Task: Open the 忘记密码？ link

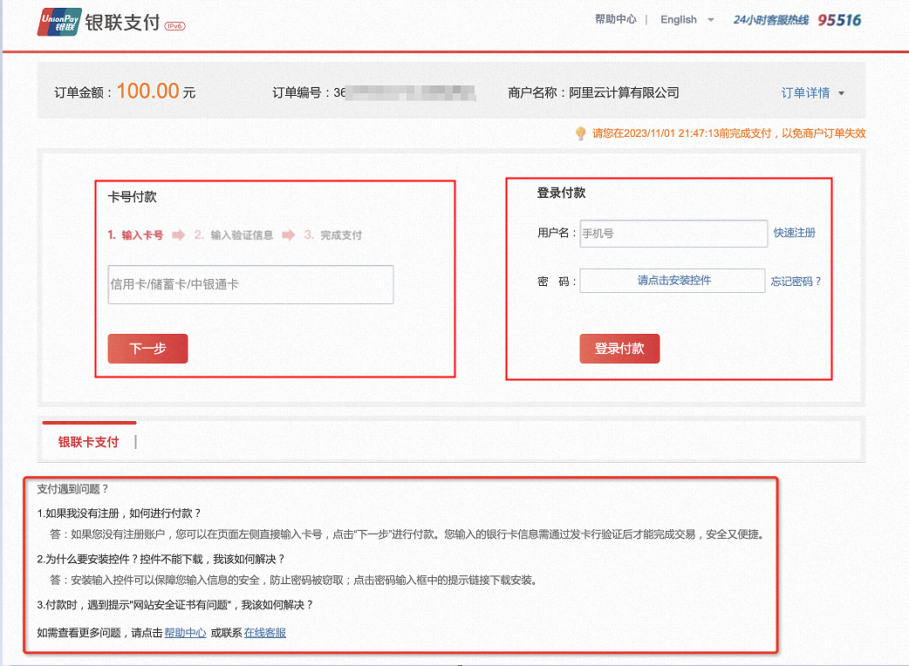Action: (796, 282)
